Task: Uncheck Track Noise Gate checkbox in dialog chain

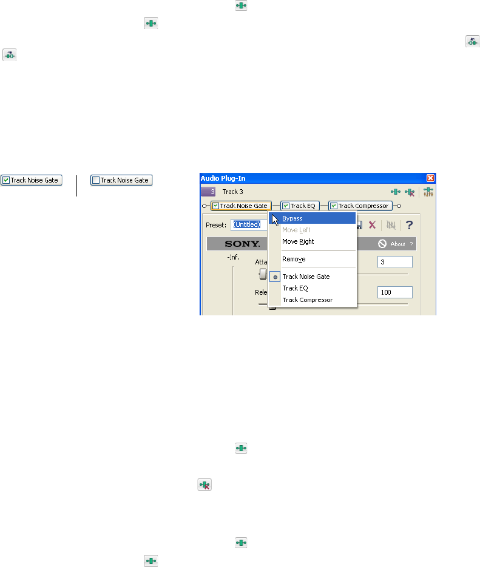Action: pos(215,206)
